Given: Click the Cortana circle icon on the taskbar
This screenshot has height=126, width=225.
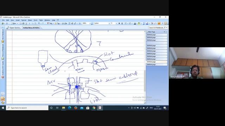Looking at the screenshot, I should tap(51, 108).
